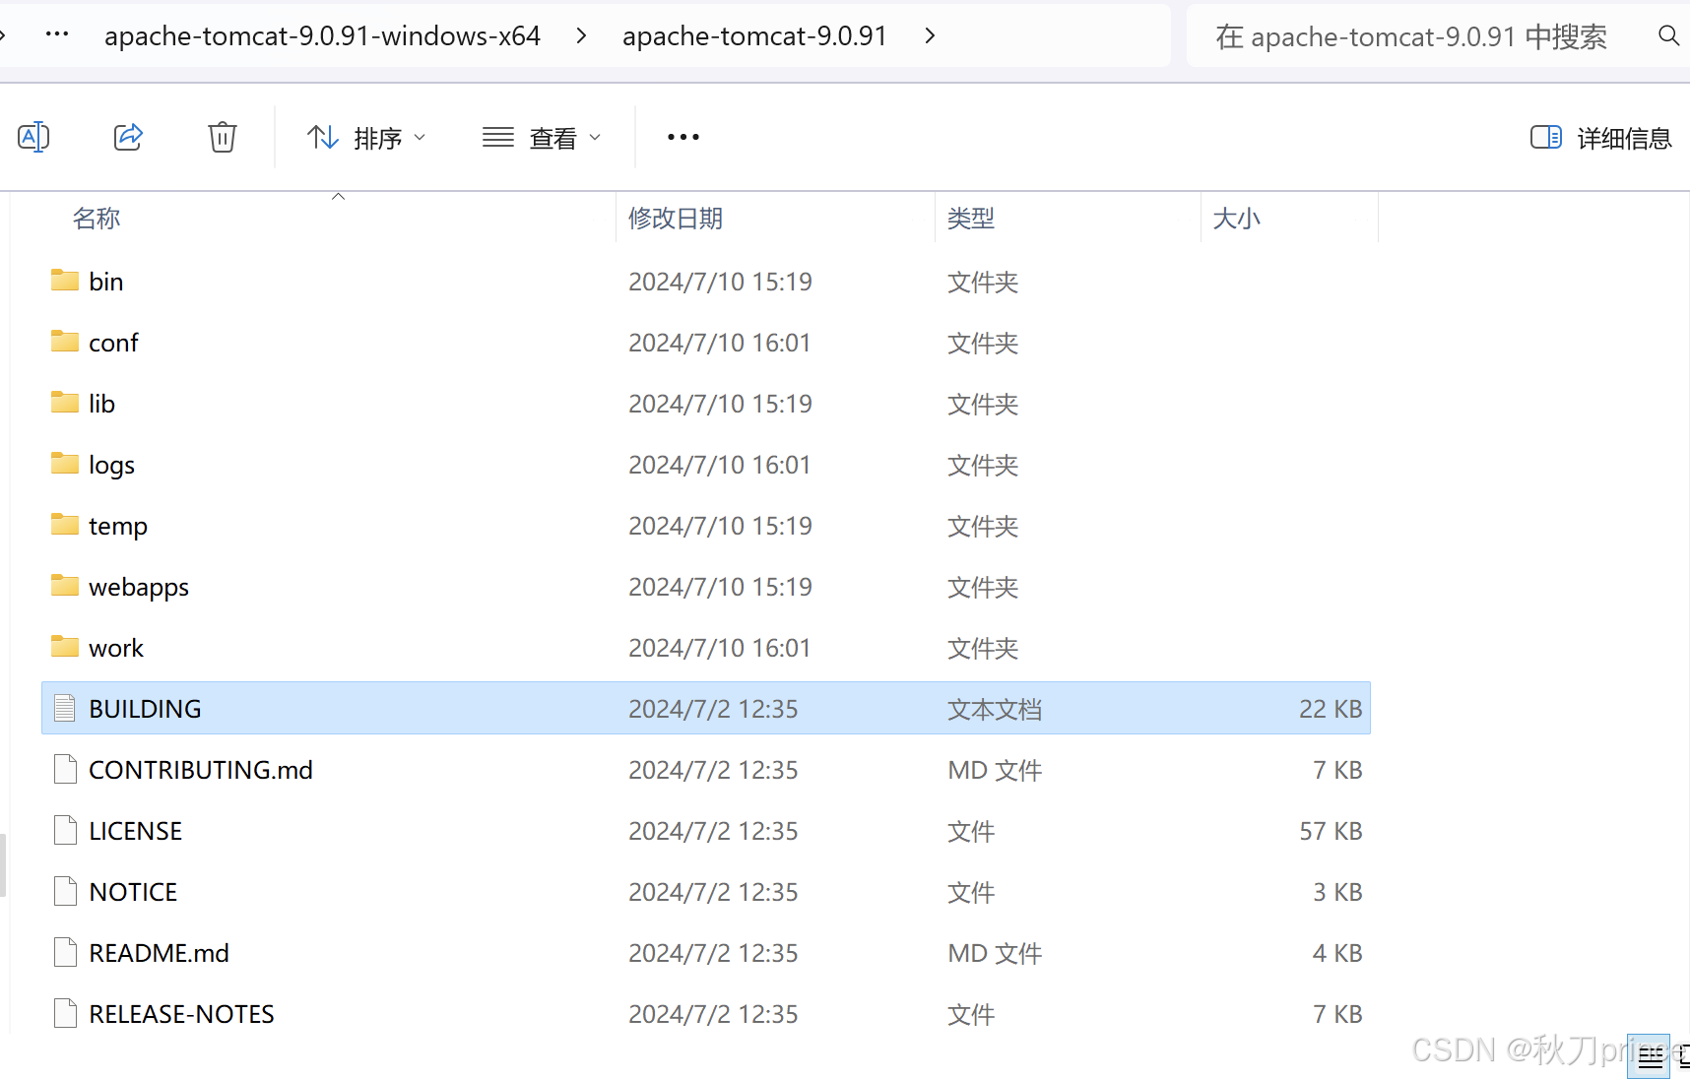Select the file name 'RELEASE-NOTES'
The width and height of the screenshot is (1690, 1079).
(x=181, y=1014)
